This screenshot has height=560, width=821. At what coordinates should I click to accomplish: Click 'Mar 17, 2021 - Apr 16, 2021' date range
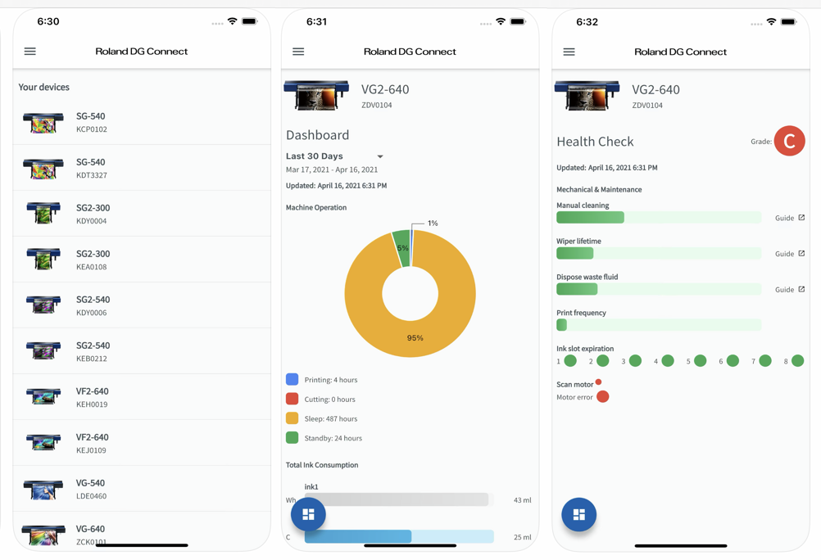coord(332,169)
